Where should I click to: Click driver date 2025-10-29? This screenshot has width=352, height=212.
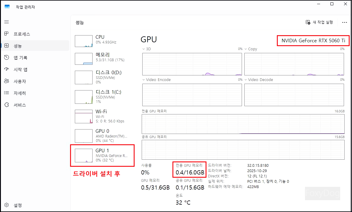pyautogui.click(x=257, y=171)
